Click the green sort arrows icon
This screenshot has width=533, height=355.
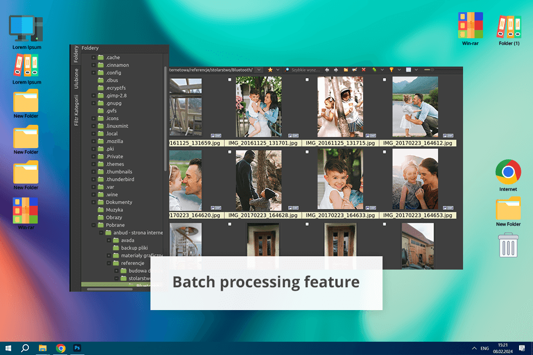coord(374,70)
